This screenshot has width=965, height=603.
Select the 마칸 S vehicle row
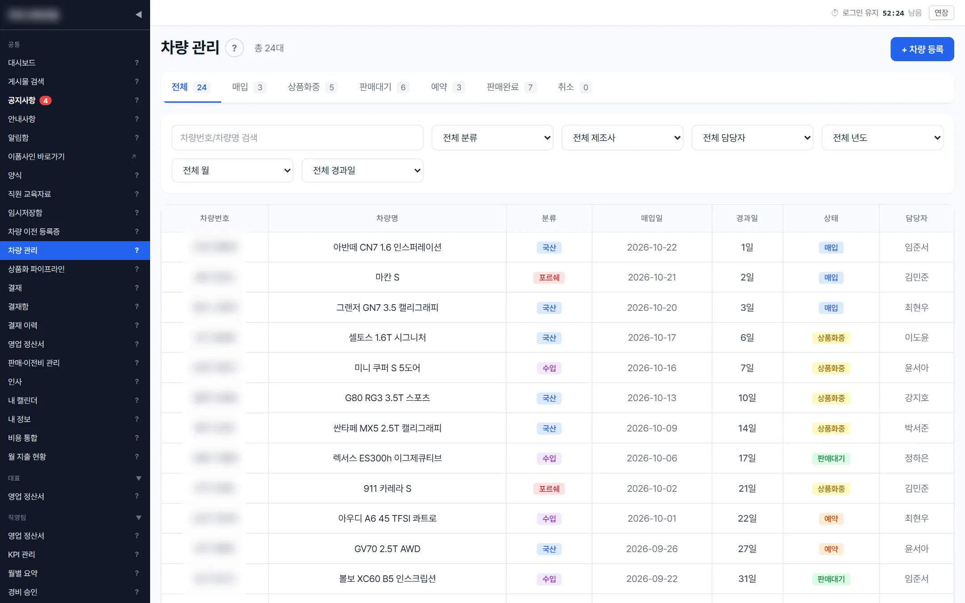(x=557, y=277)
